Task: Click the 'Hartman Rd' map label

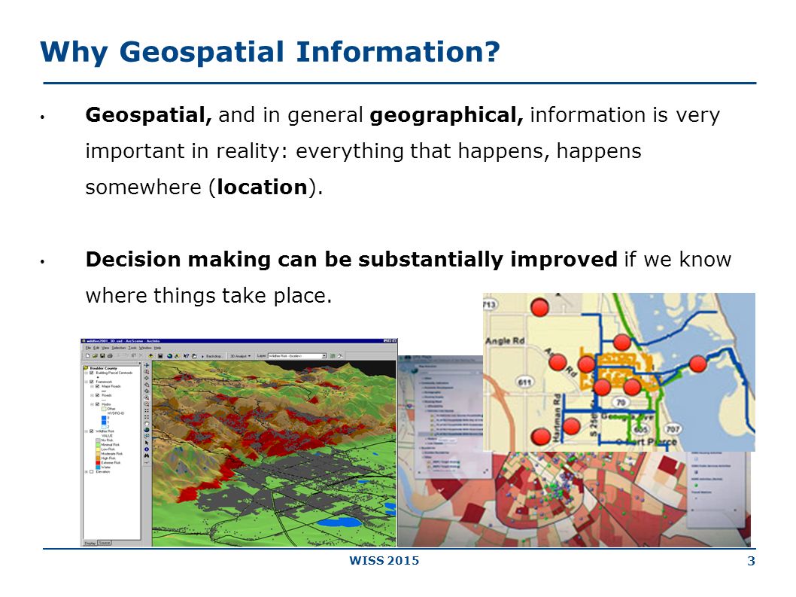Action: click(x=557, y=416)
